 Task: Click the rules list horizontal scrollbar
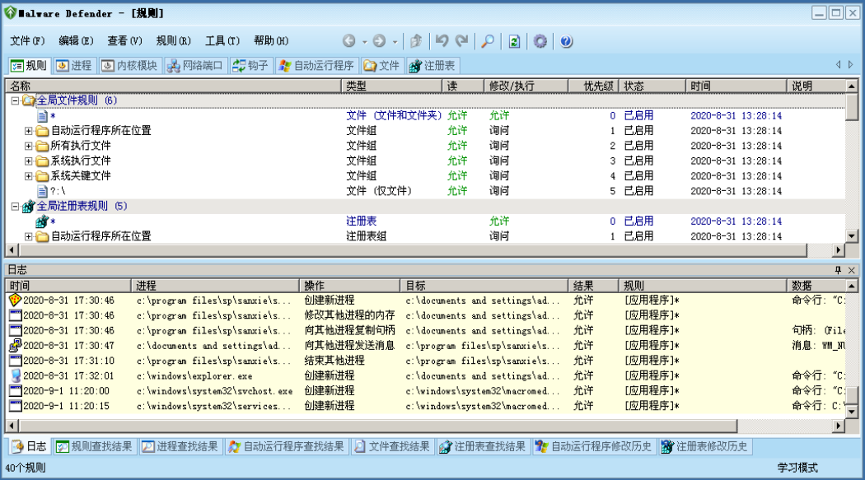(412, 250)
